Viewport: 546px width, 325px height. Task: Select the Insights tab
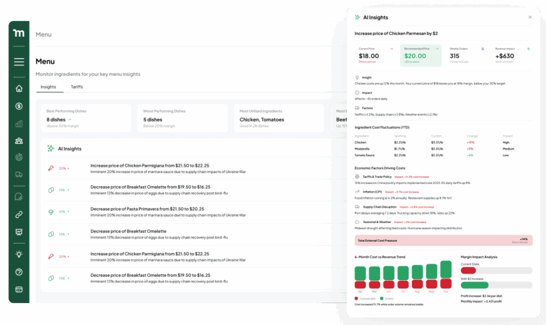[x=49, y=87]
